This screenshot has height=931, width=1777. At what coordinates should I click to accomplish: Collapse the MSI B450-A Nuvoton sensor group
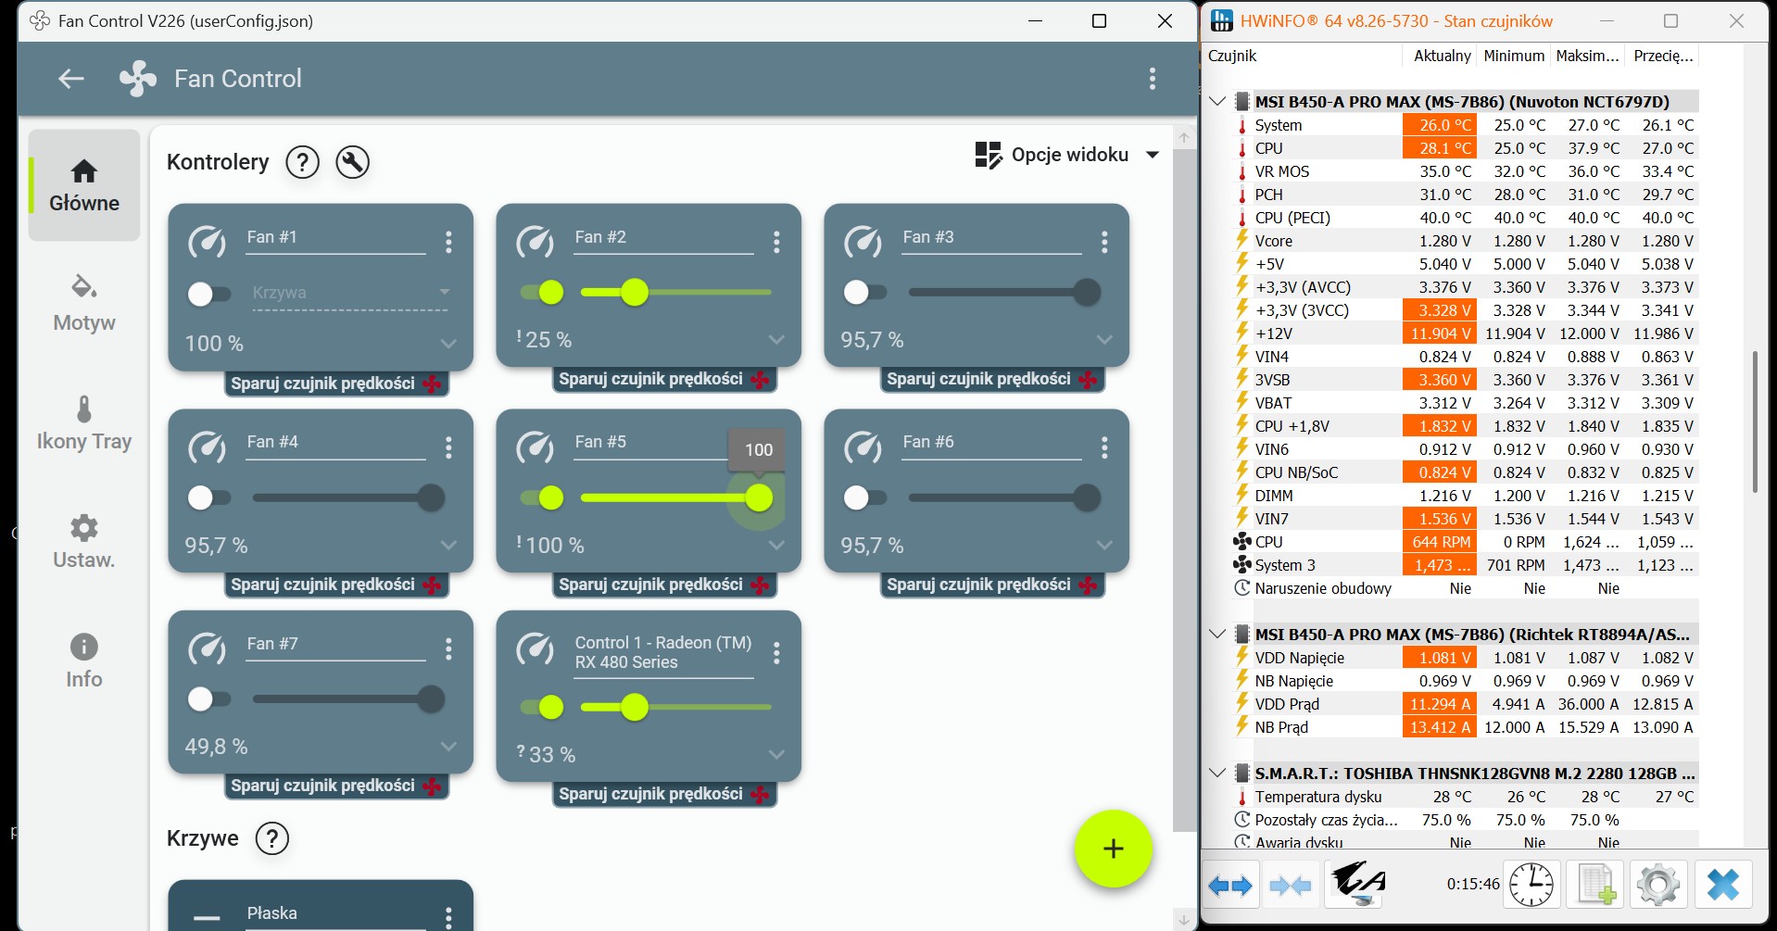pyautogui.click(x=1217, y=102)
